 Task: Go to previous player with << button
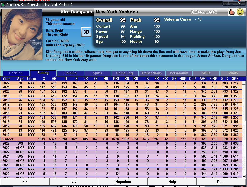(x=25, y=182)
